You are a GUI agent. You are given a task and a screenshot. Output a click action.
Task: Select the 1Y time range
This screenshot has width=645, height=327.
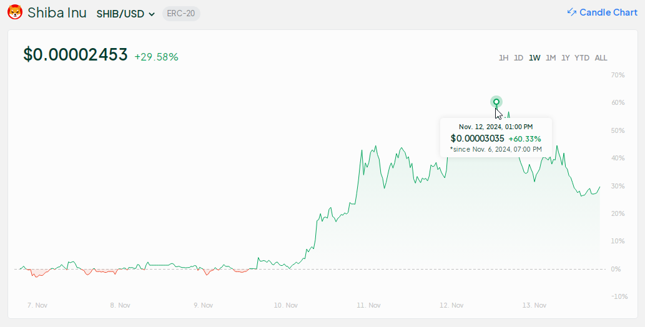pos(566,58)
